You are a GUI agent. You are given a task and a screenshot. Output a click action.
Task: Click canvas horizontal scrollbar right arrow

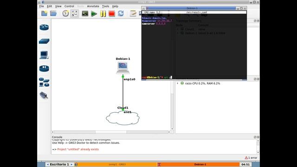[169, 132]
